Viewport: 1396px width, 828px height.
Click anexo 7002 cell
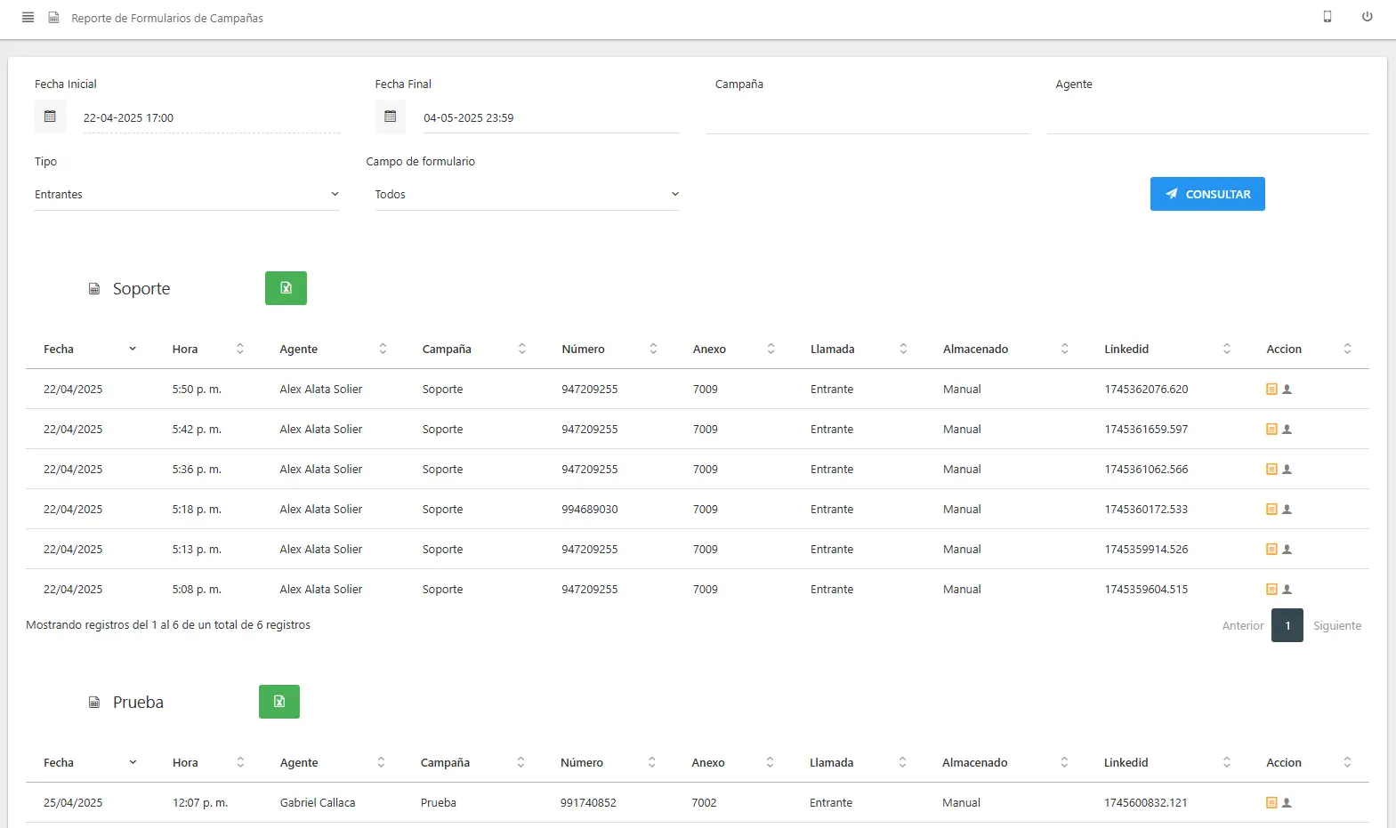[x=704, y=802]
